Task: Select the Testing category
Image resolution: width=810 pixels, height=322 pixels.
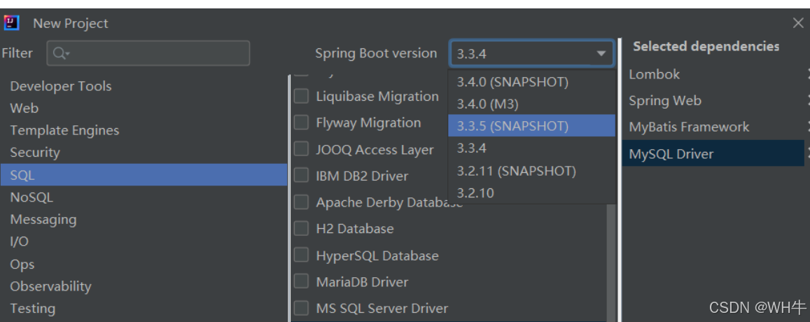Action: 144,308
